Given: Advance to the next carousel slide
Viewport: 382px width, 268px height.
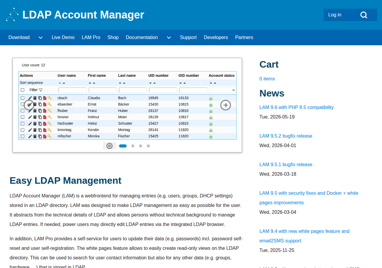Looking at the screenshot, I should point(226,105).
